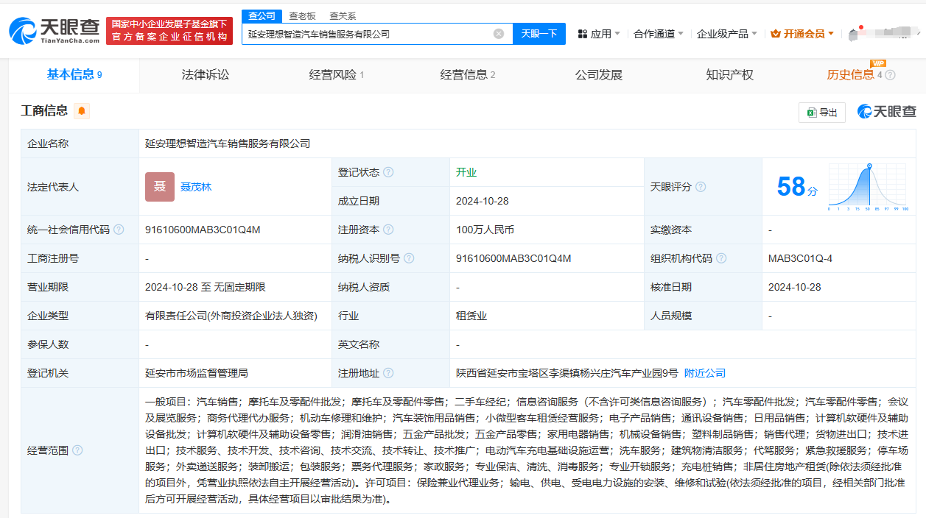Click the credit code 91610600MAB3C01Q4M in 统一社会信用代码 row
The height and width of the screenshot is (518, 926).
(x=203, y=230)
